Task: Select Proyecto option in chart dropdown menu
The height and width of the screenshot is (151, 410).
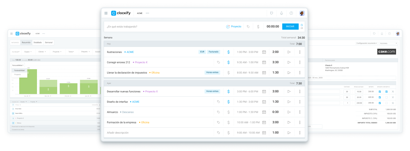Action: [18, 75]
